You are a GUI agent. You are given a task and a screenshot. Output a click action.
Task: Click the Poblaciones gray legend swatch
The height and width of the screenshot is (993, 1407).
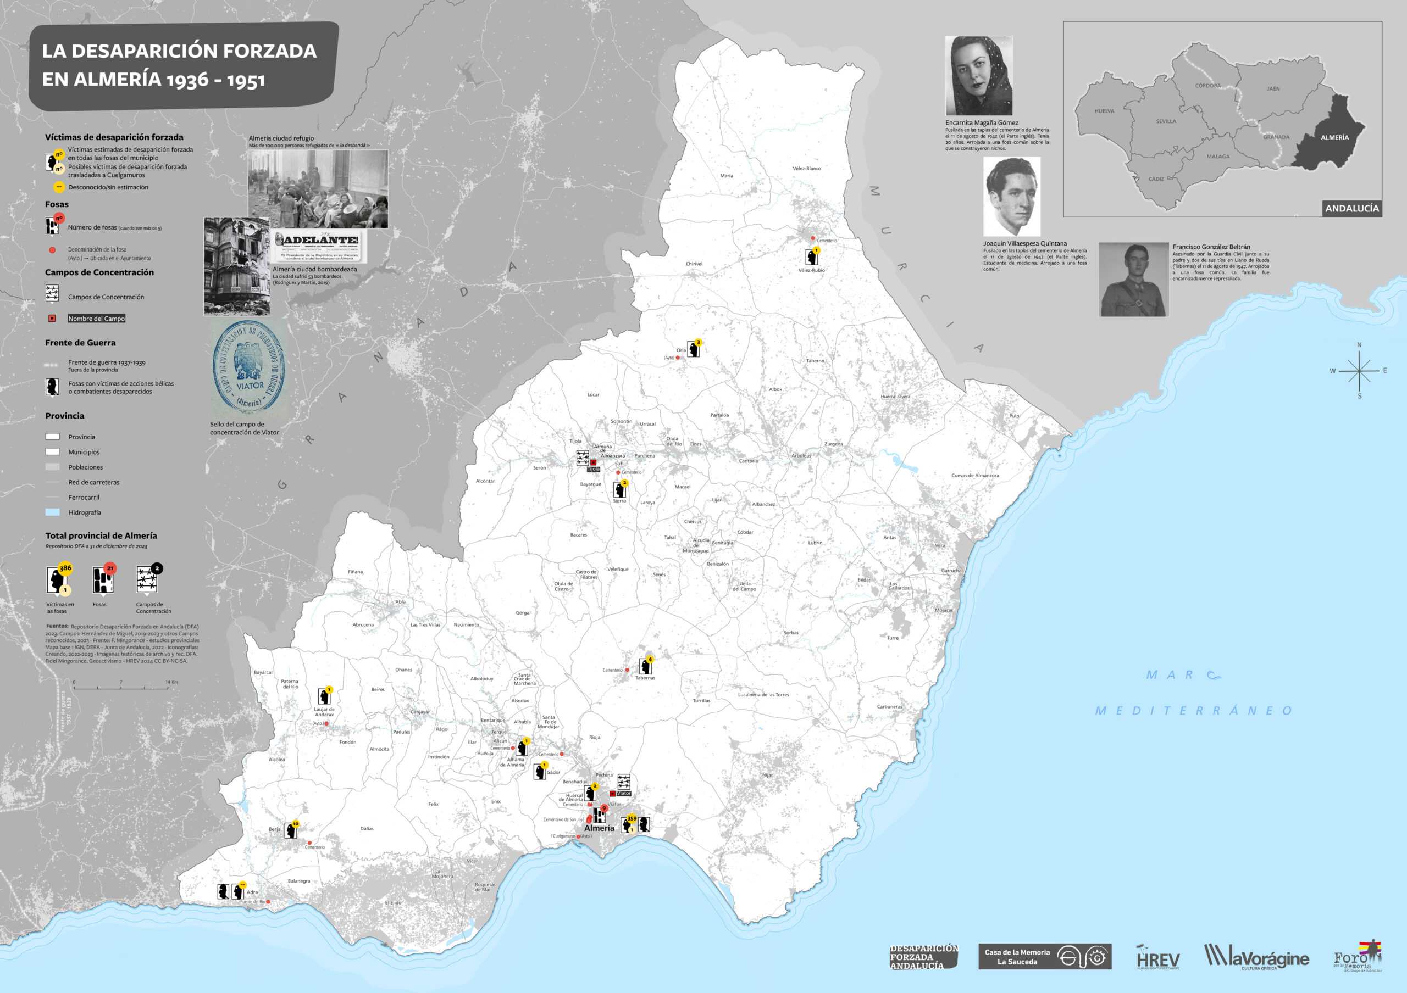coord(53,467)
